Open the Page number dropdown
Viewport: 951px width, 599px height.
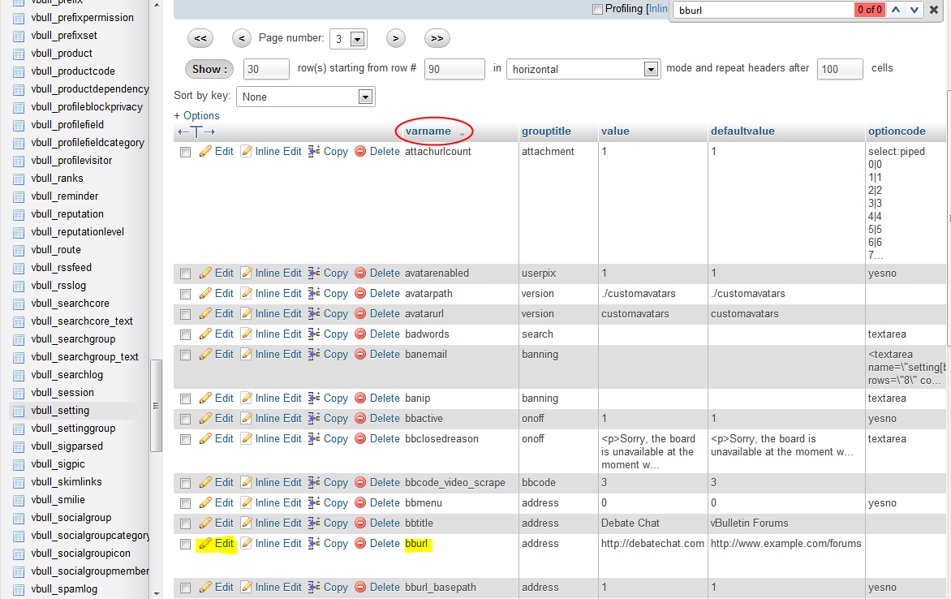click(x=348, y=39)
